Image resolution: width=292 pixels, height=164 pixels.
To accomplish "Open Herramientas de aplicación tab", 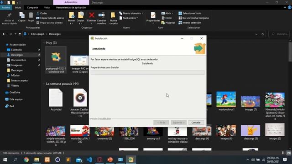I will point(71,7).
